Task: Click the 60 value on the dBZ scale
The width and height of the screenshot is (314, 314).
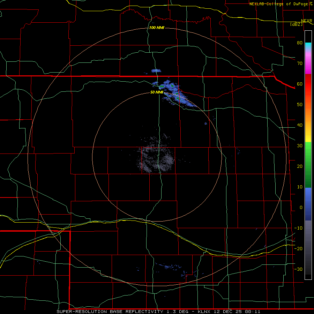Action: coord(300,84)
